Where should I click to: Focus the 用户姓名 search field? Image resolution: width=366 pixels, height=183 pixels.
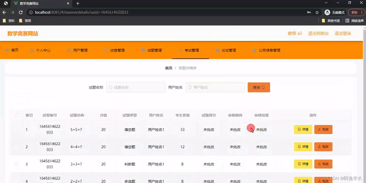point(215,87)
